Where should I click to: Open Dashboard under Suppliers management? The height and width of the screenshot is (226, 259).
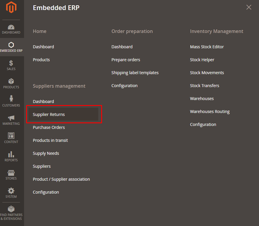43,102
